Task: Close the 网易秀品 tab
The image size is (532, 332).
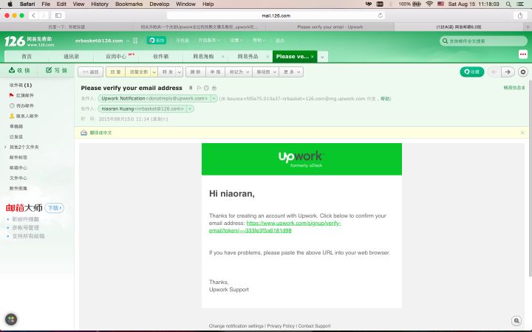Action: [267, 57]
